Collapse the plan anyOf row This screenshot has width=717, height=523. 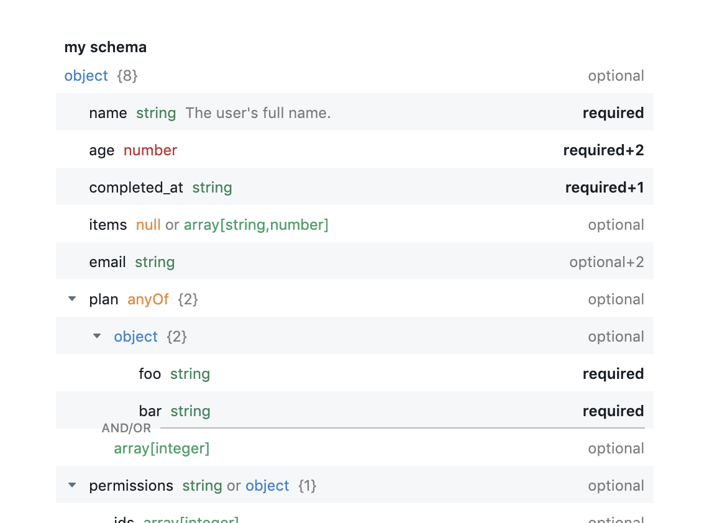[x=72, y=299]
